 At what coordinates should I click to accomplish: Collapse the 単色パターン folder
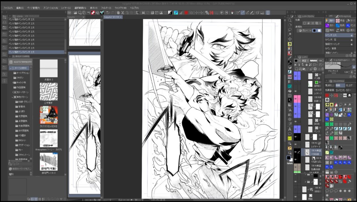[x=13, y=97]
